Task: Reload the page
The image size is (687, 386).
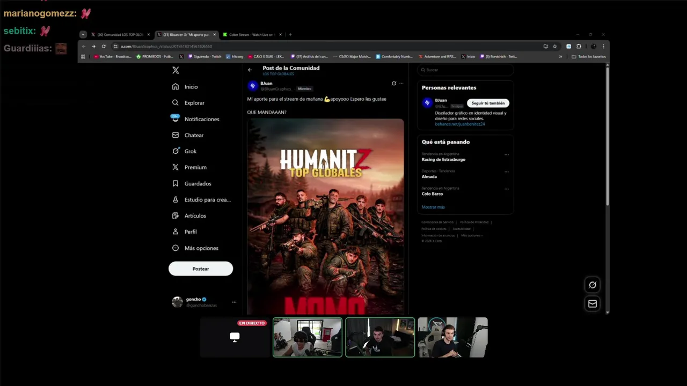Action: pos(104,46)
